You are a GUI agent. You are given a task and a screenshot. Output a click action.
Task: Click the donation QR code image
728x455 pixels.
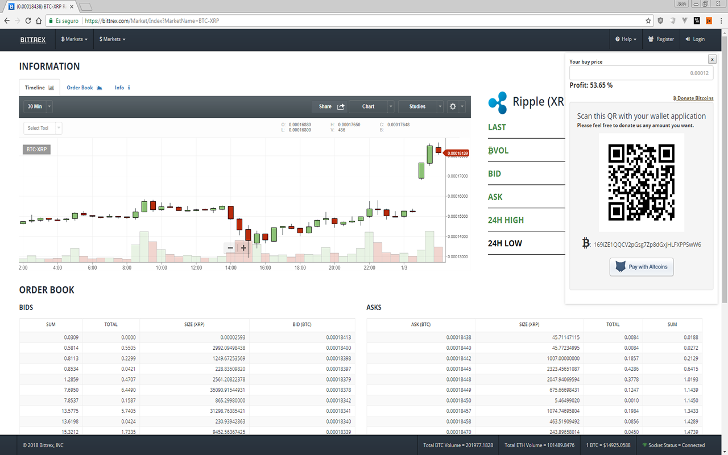[x=641, y=182]
